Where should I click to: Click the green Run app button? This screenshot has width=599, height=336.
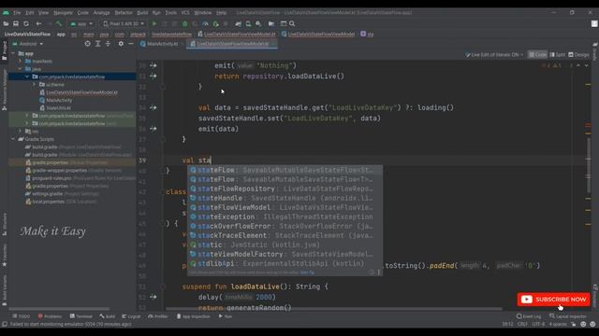click(x=154, y=23)
